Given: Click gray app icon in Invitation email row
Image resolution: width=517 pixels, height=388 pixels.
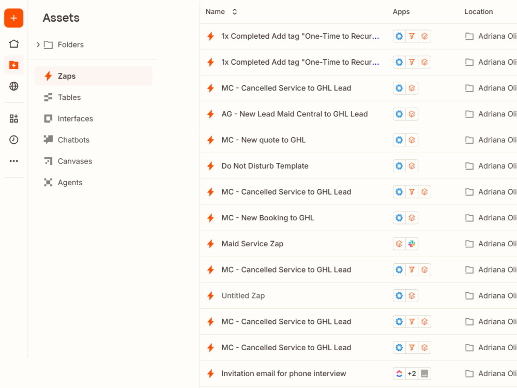Looking at the screenshot, I should 424,374.
